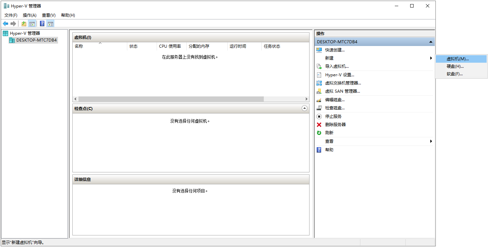Sort by the 名称 column header

[x=100, y=46]
